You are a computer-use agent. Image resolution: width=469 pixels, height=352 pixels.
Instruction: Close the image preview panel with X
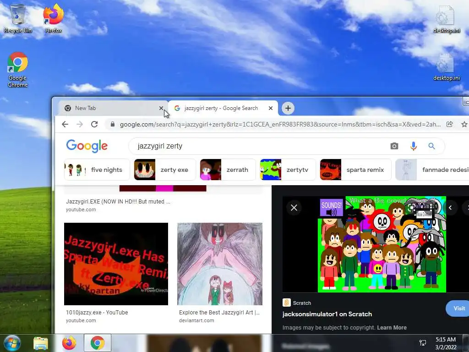point(294,208)
